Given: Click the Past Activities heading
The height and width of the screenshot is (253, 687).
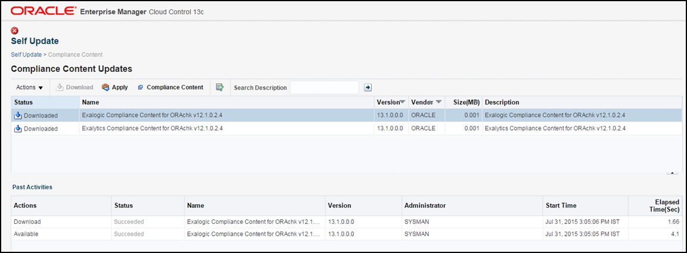Looking at the screenshot, I should (x=32, y=187).
